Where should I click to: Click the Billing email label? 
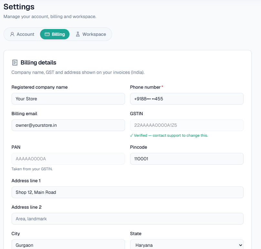pyautogui.click(x=24, y=114)
